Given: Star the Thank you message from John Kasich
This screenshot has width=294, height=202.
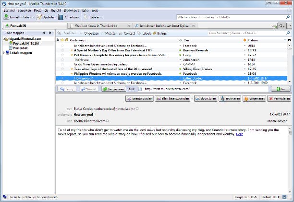Looking at the screenshot, I should click(x=62, y=59).
